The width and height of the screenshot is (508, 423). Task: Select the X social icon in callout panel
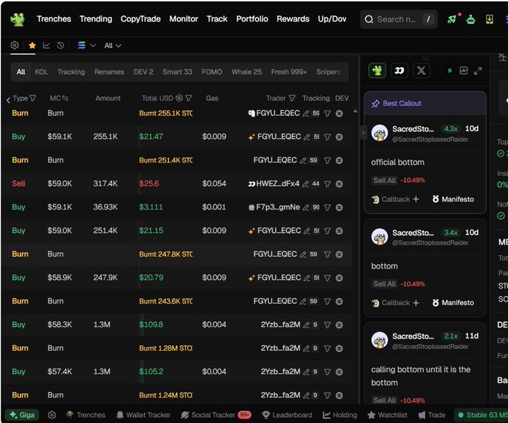click(421, 71)
